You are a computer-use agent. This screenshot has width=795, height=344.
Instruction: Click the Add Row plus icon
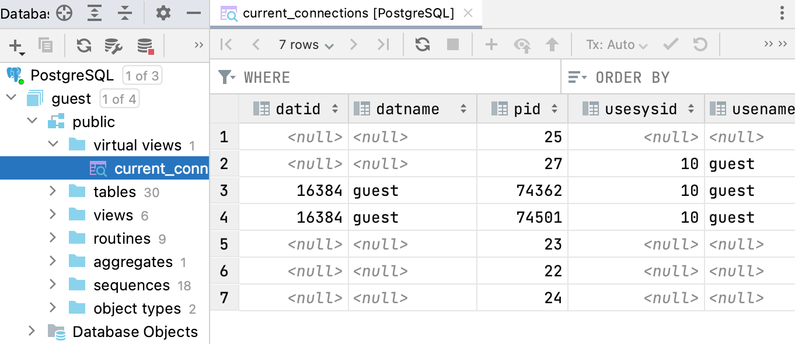(x=491, y=45)
